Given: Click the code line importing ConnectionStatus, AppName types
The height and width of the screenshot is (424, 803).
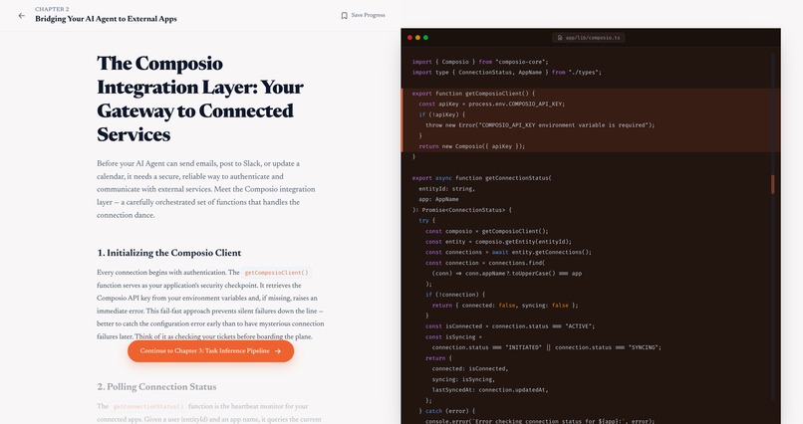Looking at the screenshot, I should coord(506,73).
